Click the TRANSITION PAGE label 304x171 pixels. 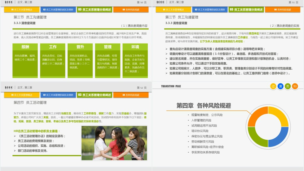[x=171, y=86]
